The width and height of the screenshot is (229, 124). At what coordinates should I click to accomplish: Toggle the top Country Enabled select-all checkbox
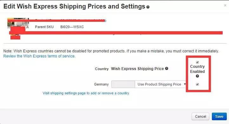pos(197,62)
